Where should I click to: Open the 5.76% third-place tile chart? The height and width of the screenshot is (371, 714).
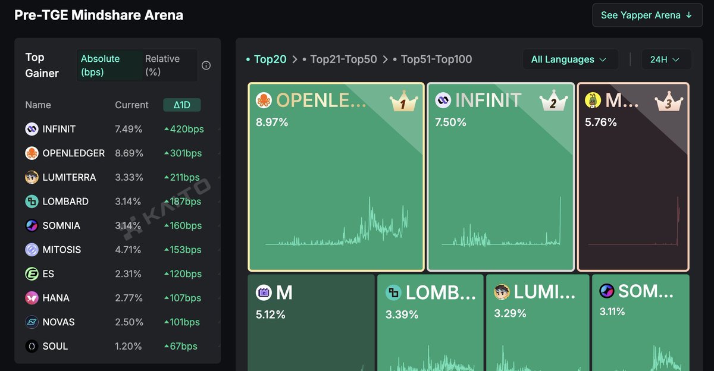pos(633,177)
